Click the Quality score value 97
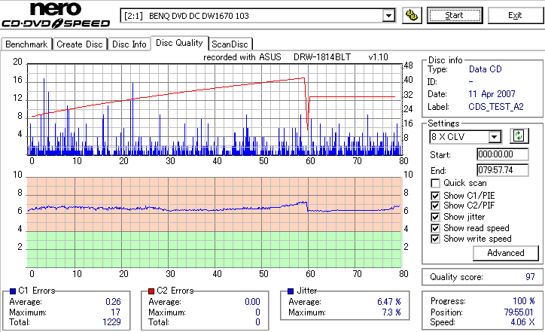This screenshot has width=545, height=332. click(x=530, y=277)
